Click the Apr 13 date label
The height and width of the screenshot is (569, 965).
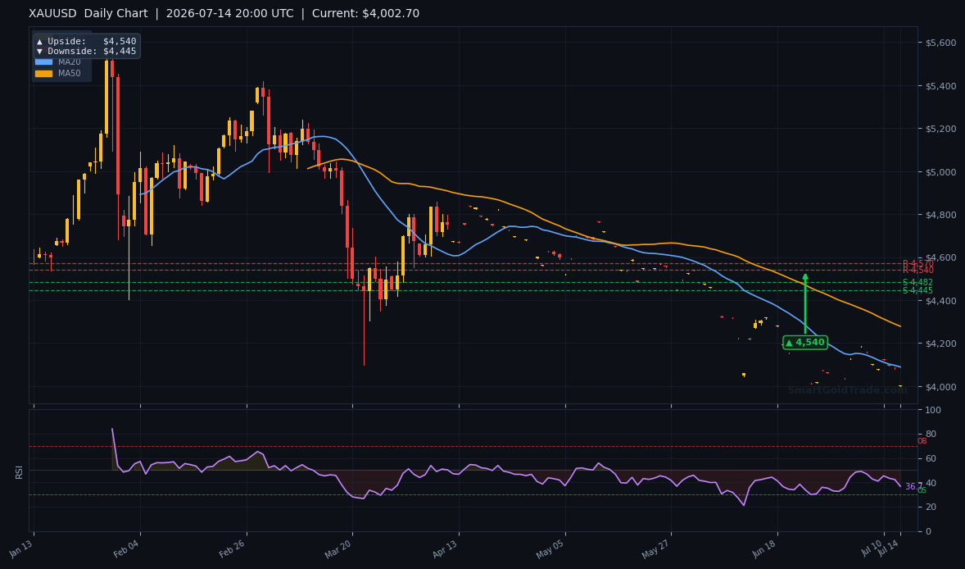(x=446, y=549)
